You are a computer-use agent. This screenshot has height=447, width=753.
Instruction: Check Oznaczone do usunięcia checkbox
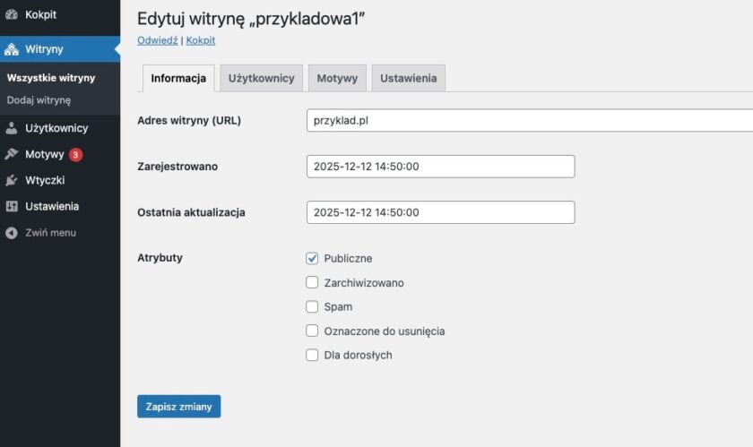pyautogui.click(x=312, y=331)
